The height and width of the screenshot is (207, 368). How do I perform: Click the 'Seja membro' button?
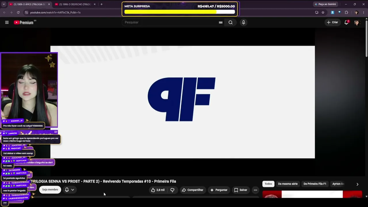click(x=50, y=190)
